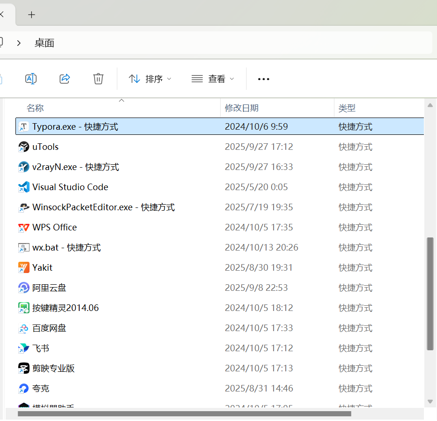The height and width of the screenshot is (421, 437).
Task: Click the Share toolbar icon
Action: (x=65, y=79)
